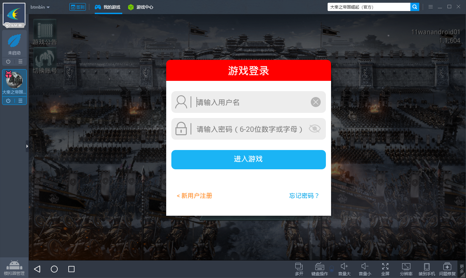Click 多开 multi-instance icon

pyautogui.click(x=299, y=269)
